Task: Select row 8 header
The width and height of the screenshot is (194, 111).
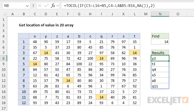Action: [x=3, y=58]
